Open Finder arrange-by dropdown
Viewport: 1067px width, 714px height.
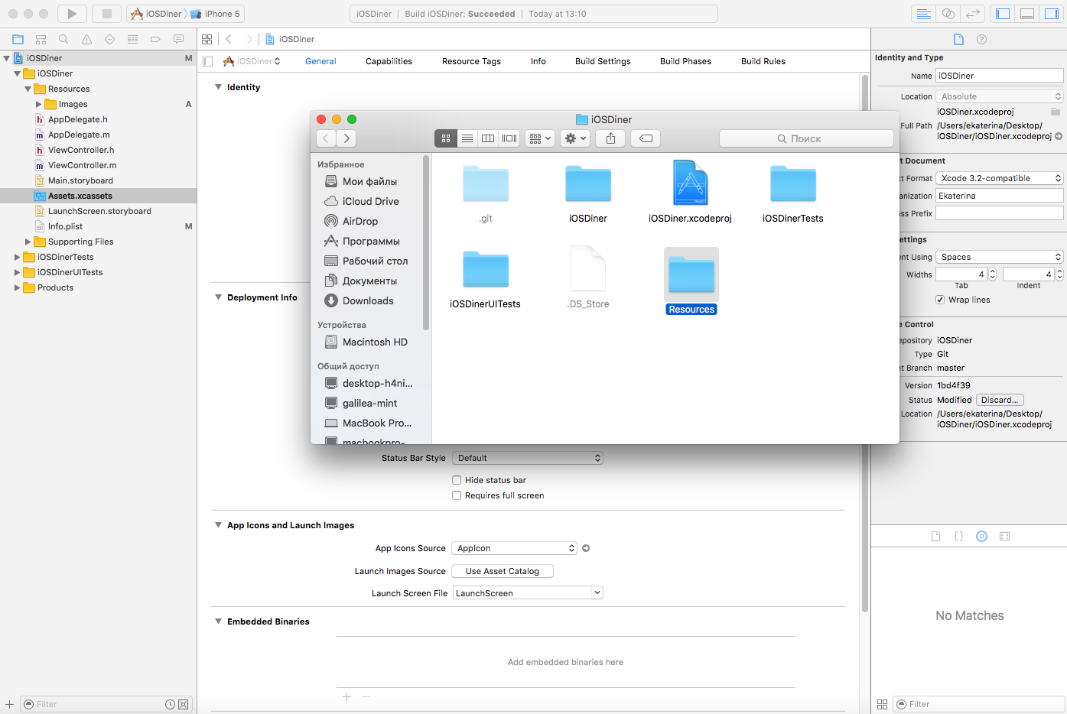click(x=540, y=138)
